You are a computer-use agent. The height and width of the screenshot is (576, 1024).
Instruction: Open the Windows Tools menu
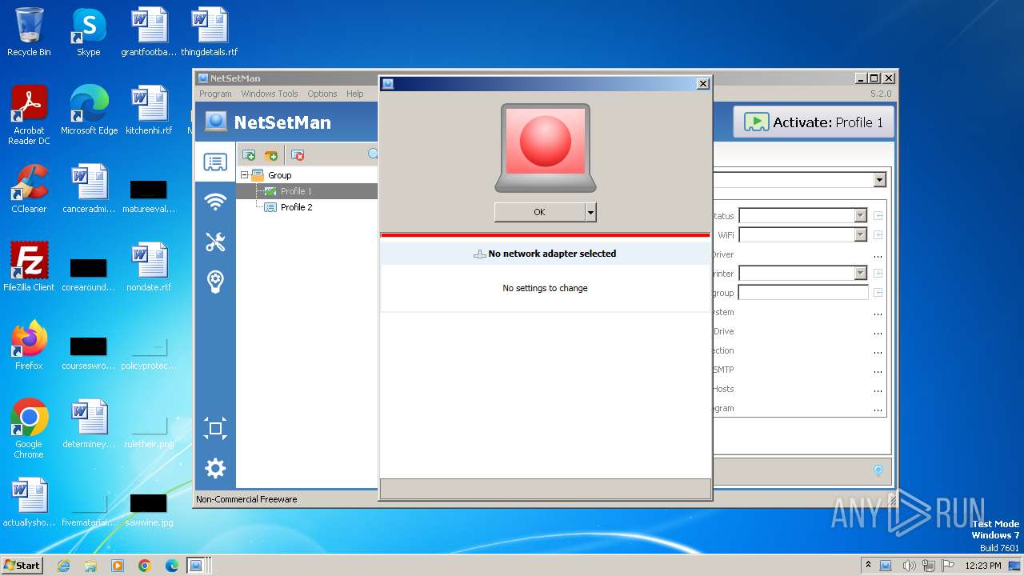[x=270, y=94]
